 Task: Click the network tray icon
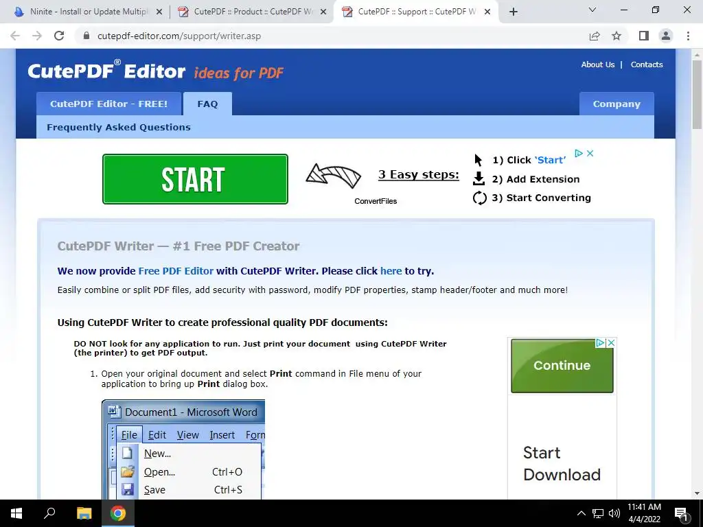coord(598,513)
